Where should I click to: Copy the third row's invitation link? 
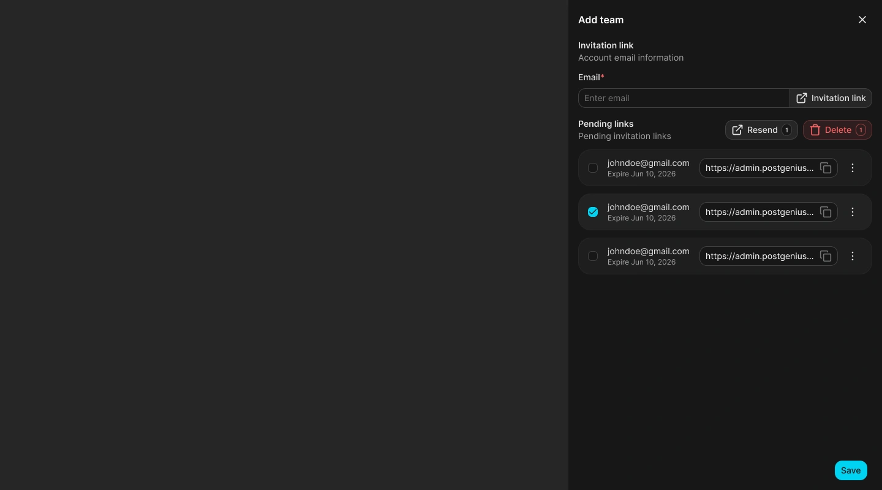pyautogui.click(x=826, y=256)
